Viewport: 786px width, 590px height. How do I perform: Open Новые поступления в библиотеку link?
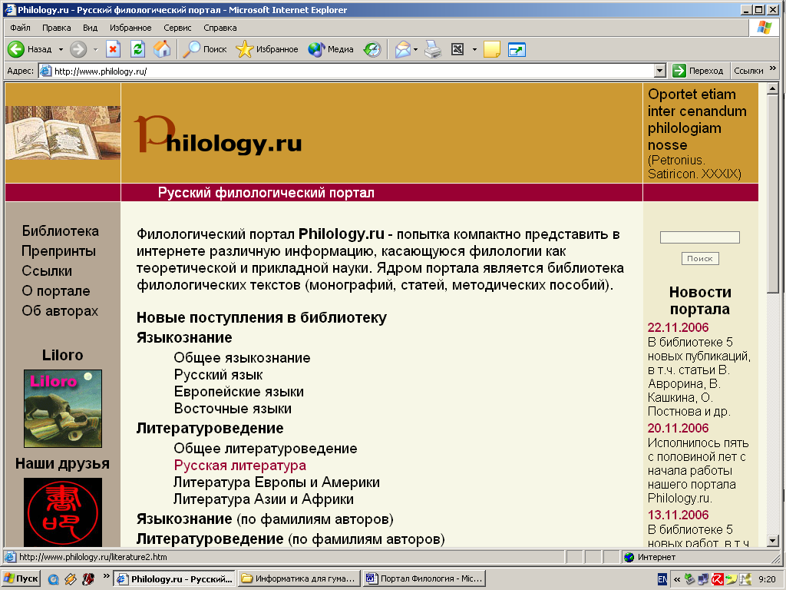(262, 317)
